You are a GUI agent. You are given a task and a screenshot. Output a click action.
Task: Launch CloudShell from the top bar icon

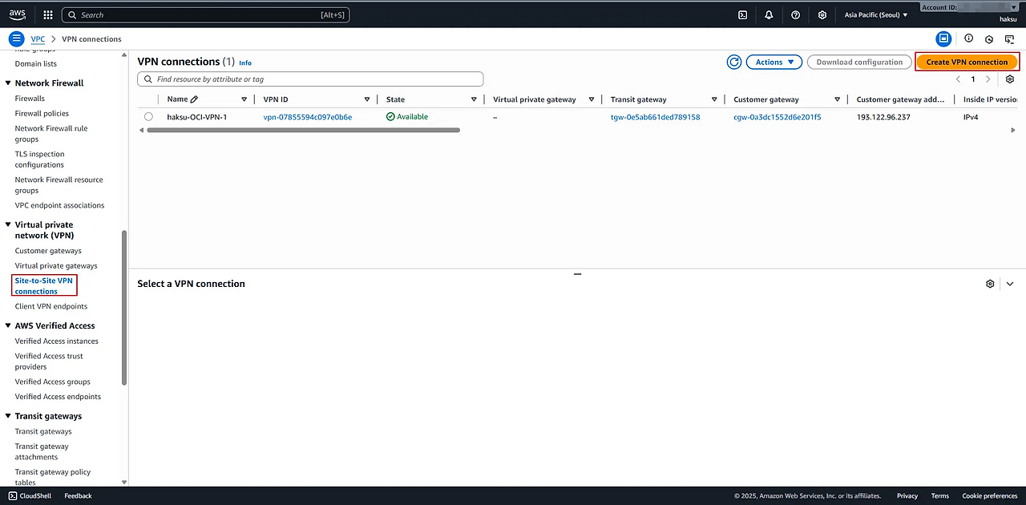[x=742, y=14]
